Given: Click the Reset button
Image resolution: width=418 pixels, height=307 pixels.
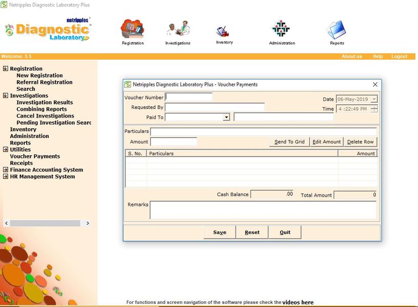Looking at the screenshot, I should [252, 232].
